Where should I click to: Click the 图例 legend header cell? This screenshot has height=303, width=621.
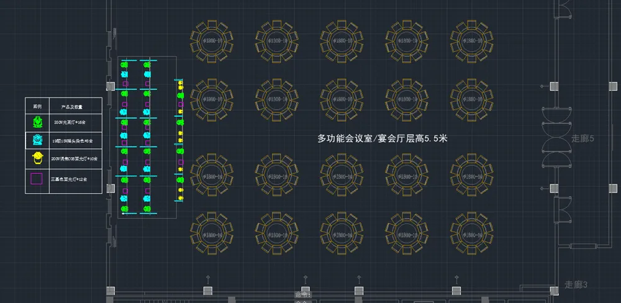tap(37, 107)
